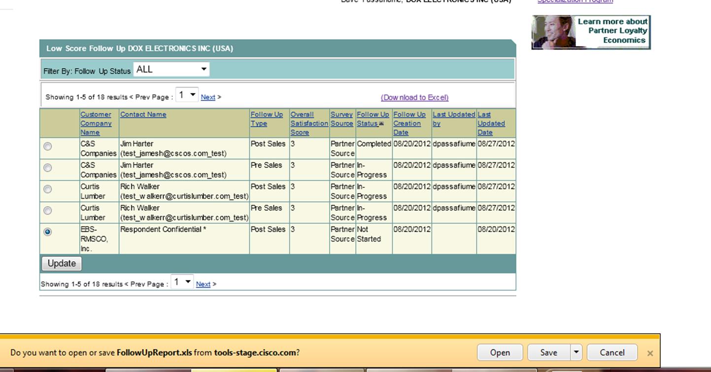Sort by Contact Name column
Image resolution: width=711 pixels, height=372 pixels.
point(143,114)
